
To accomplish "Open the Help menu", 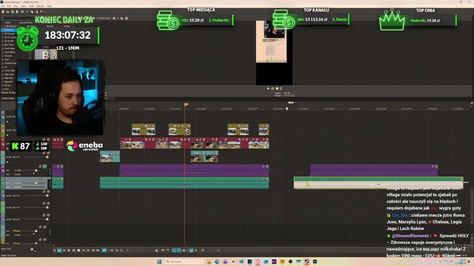I will point(49,6).
